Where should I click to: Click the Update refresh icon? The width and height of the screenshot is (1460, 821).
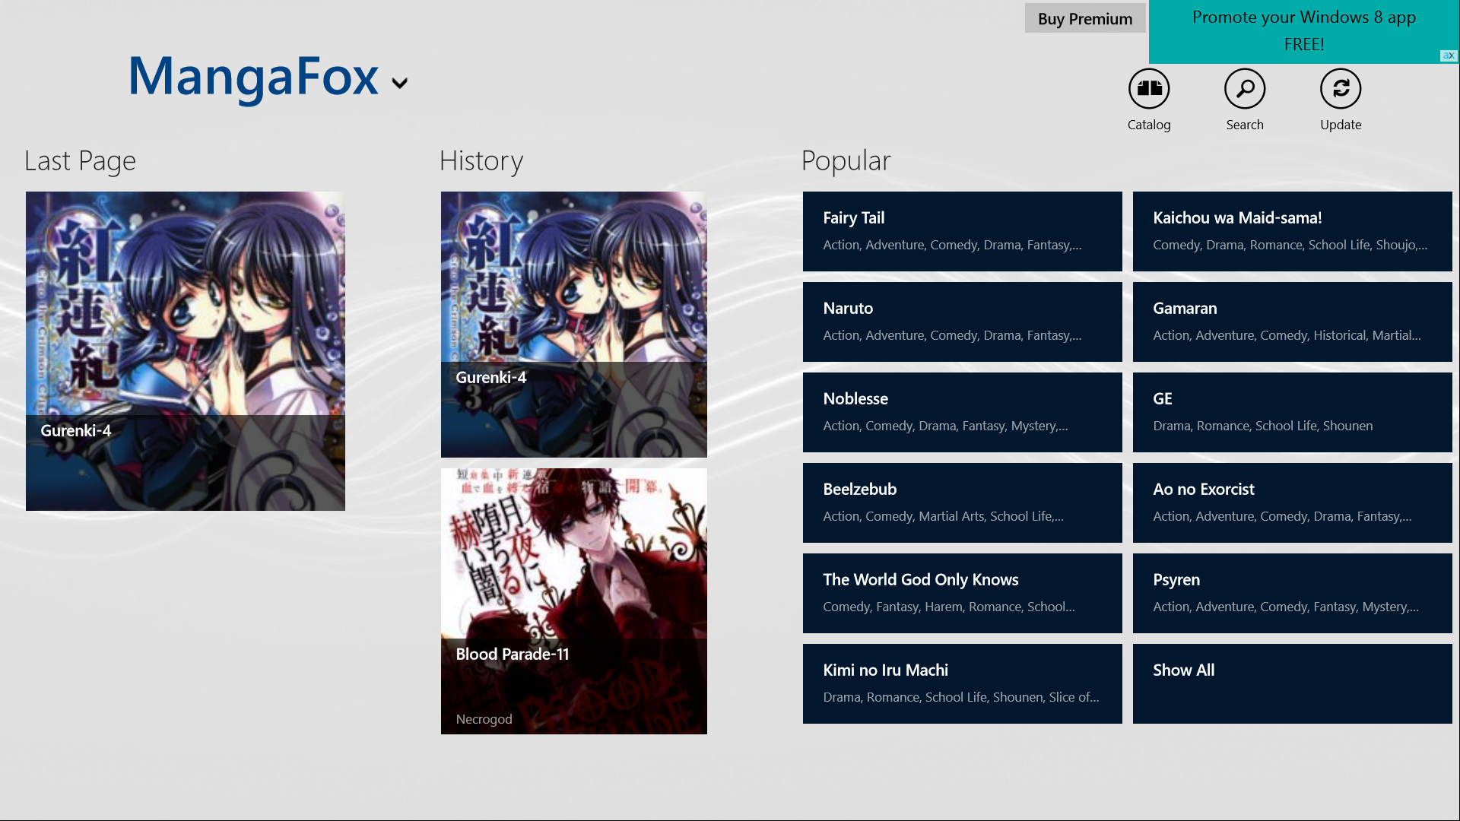1340,89
